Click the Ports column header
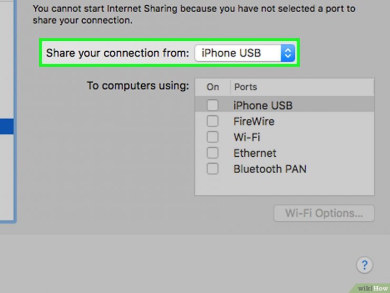 coord(246,87)
